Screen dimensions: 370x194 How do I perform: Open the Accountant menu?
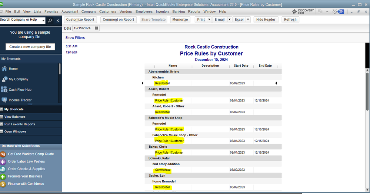pyautogui.click(x=70, y=11)
